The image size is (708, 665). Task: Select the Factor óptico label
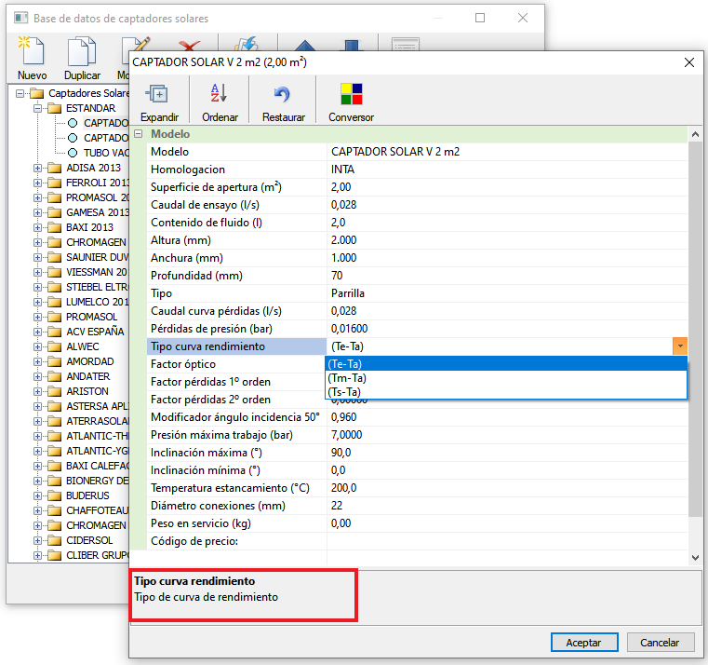pos(183,364)
